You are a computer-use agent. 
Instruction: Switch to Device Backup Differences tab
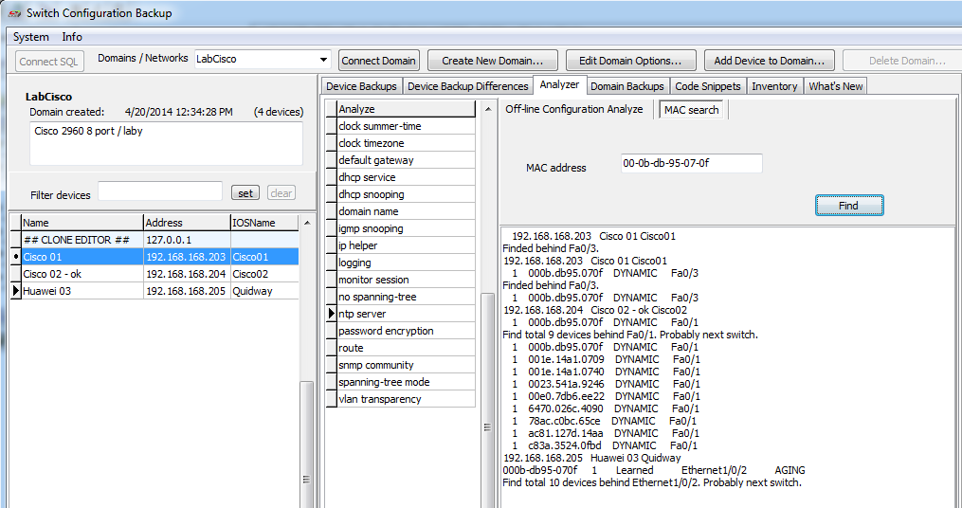tap(467, 86)
